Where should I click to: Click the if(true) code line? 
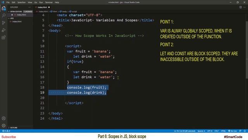[x=75, y=61]
